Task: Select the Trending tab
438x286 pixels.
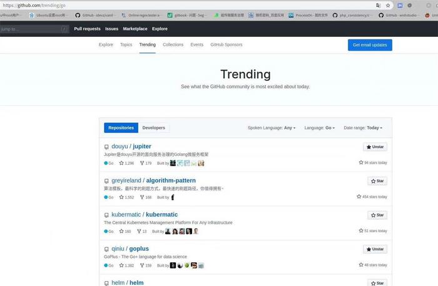Action: [148, 44]
